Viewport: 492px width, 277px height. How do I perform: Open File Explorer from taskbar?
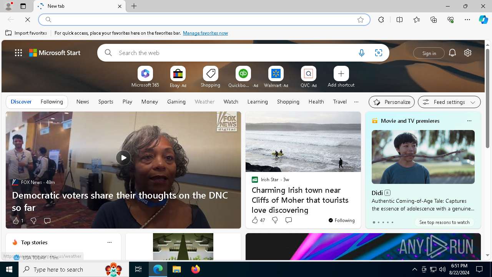pyautogui.click(x=177, y=269)
